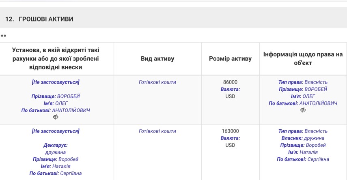Click 'Готівкові кошти' in the second row
347x180 pixels.
[157, 131]
